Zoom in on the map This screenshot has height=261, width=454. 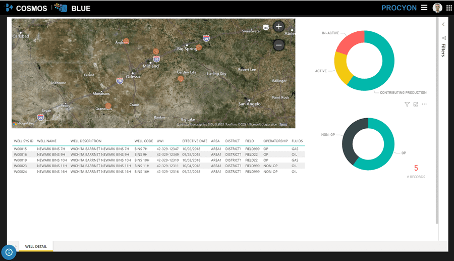coord(278,27)
